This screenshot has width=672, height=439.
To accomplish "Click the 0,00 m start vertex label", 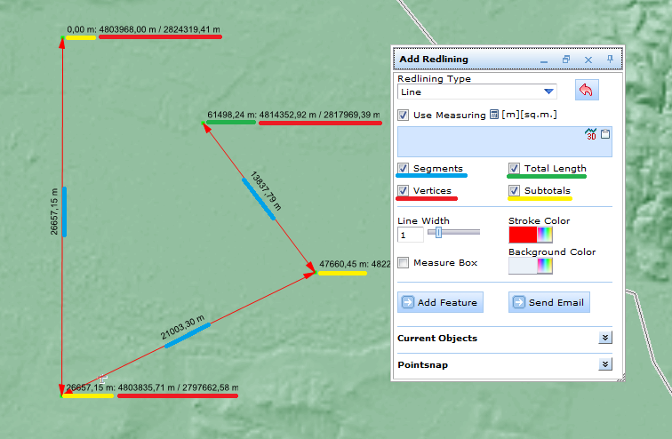I will point(82,29).
